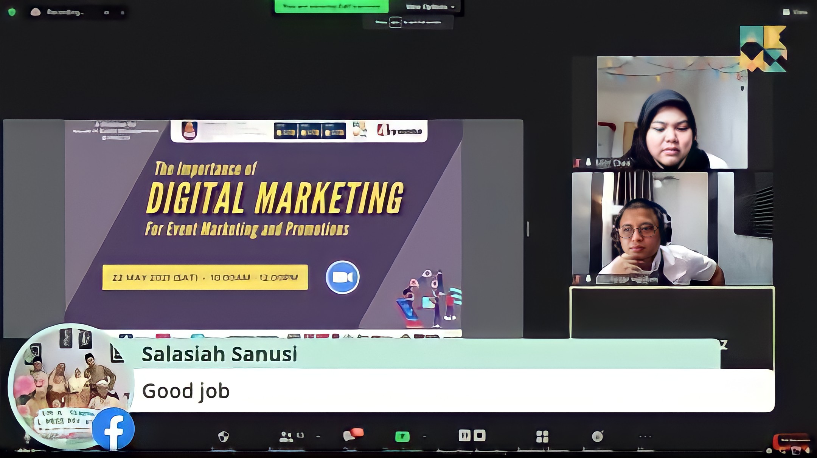817x458 pixels.
Task: Click the Facebook badge on the commenter avatar
Action: point(113,429)
